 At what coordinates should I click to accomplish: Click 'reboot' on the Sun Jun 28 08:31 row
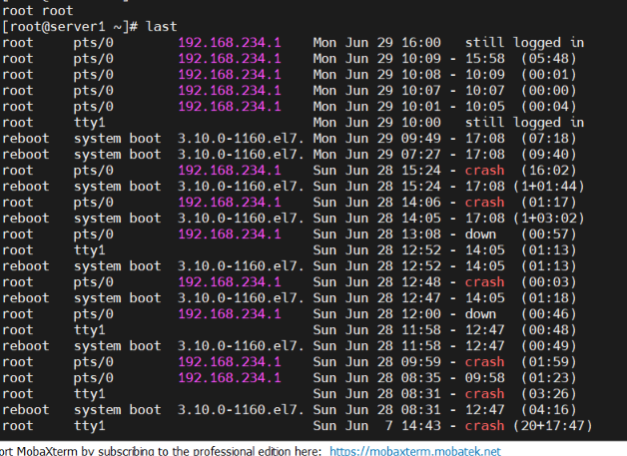click(26, 410)
